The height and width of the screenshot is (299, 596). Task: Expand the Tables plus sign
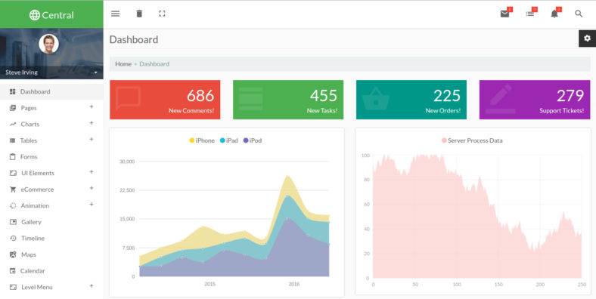point(92,139)
